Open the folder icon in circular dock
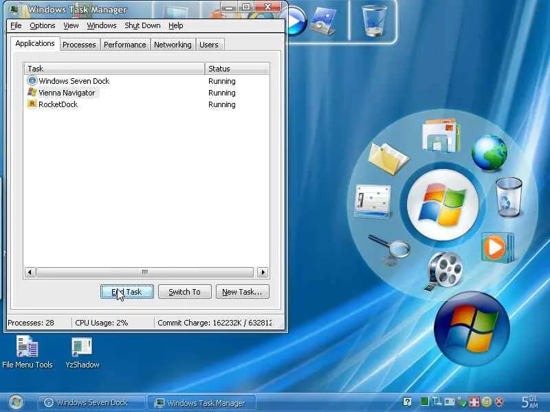 click(388, 159)
